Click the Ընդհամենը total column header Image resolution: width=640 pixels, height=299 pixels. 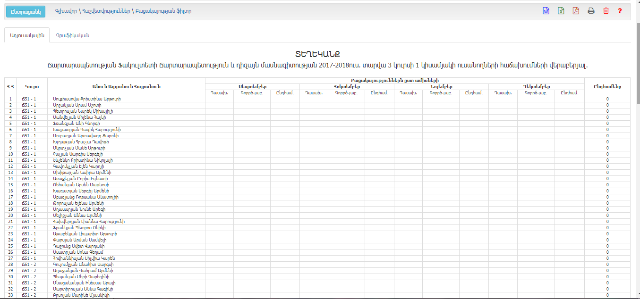[x=607, y=87]
